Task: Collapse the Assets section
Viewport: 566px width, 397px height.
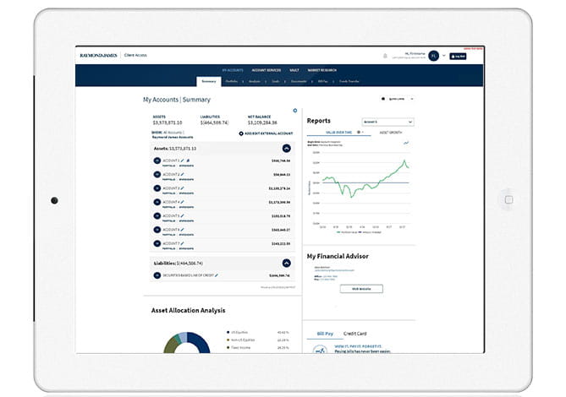Action: pos(286,149)
